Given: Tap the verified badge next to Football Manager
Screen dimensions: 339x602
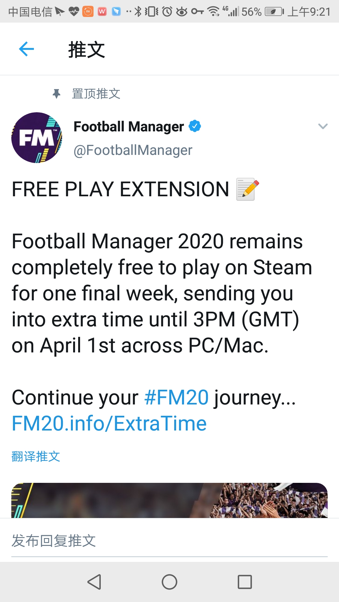Looking at the screenshot, I should (195, 126).
